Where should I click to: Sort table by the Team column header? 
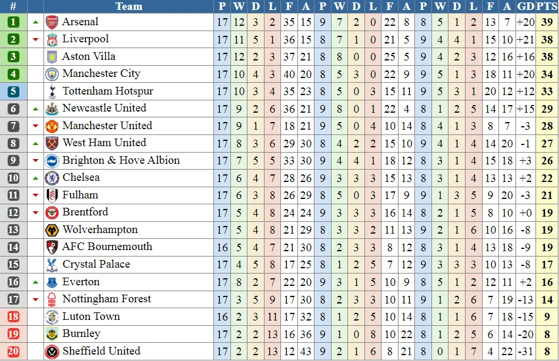129,6
